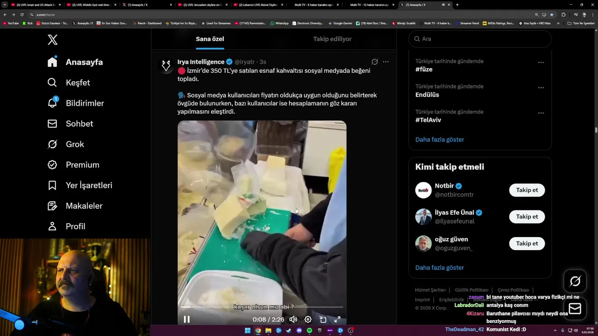Open Keşfet search icon in sidebar
Screen dimensions: 598x336
[52, 83]
